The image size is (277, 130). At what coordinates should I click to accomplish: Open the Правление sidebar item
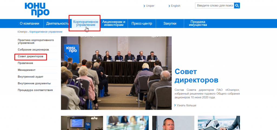[x=25, y=63]
